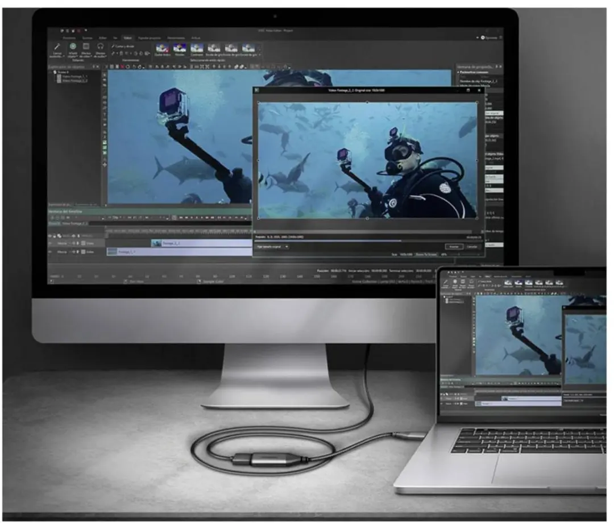Open the Mezcla dropdown on the Footage_2_2 track on the monitor
Screen dimensions: 614x523
pos(64,243)
